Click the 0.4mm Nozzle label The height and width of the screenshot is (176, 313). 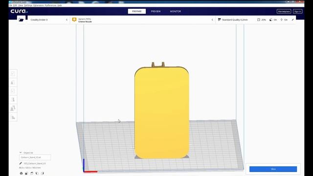[x=85, y=22]
